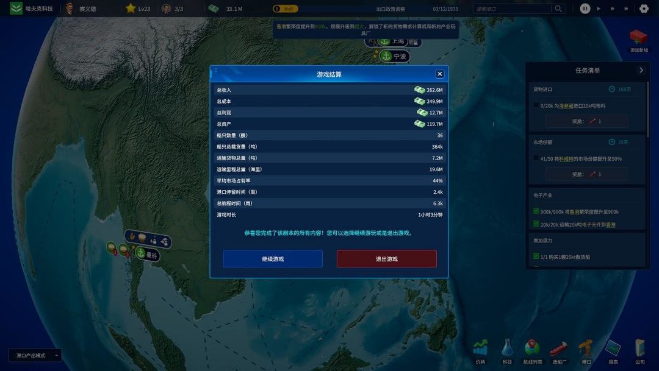Click the 总收入 money icon

click(419, 90)
